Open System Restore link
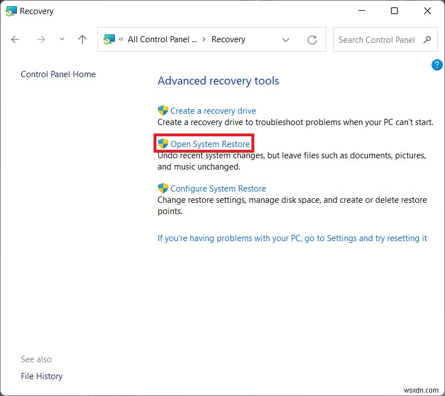445x396 pixels. pyautogui.click(x=210, y=144)
